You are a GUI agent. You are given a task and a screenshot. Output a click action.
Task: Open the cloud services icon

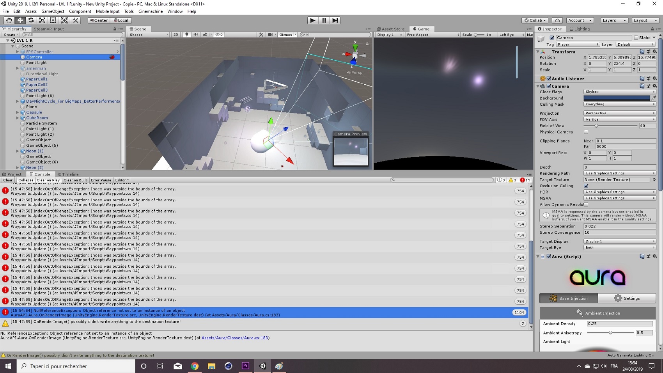557,20
